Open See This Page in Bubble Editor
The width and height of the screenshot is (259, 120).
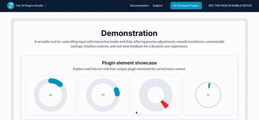point(230,5)
